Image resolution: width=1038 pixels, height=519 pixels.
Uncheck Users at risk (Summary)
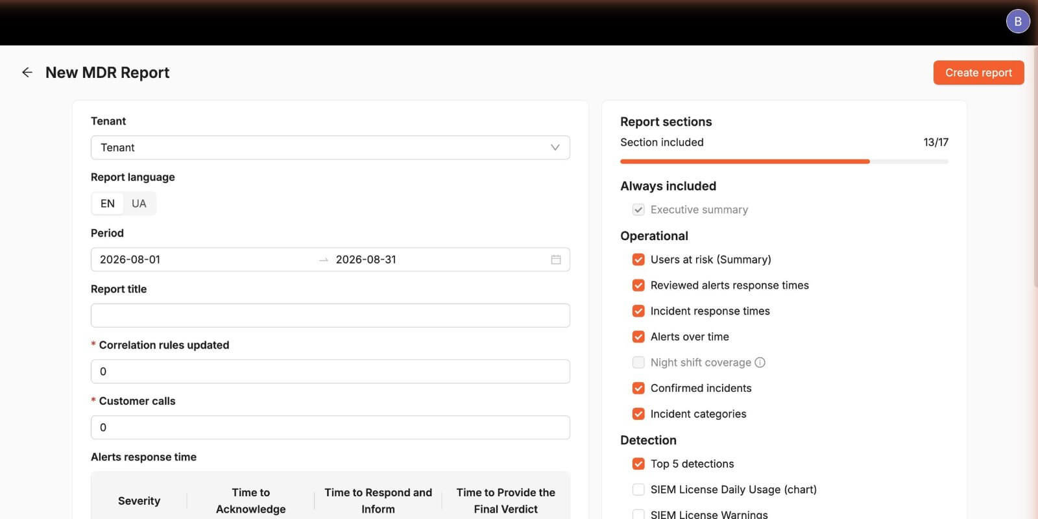click(638, 259)
